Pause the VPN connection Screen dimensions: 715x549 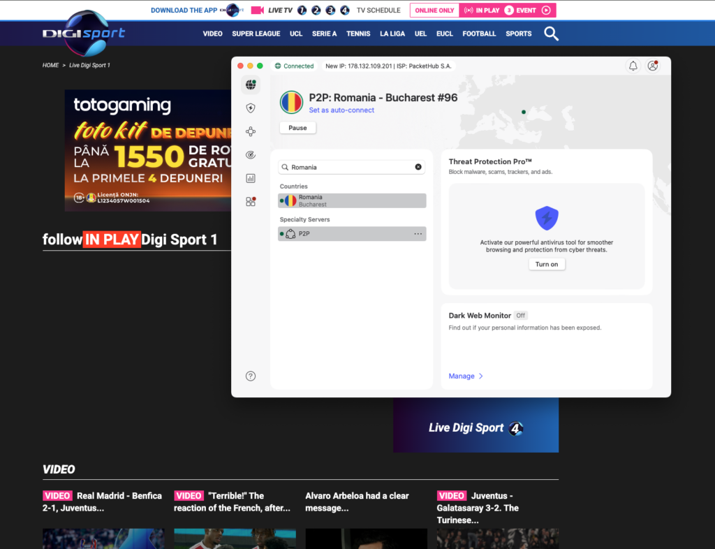(x=297, y=128)
